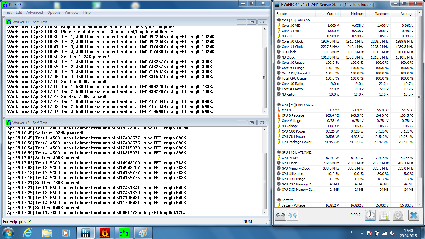The image size is (425, 239).
Task: Click 'Self-test 640K passed!' line in Worker #2
Action: point(58,208)
